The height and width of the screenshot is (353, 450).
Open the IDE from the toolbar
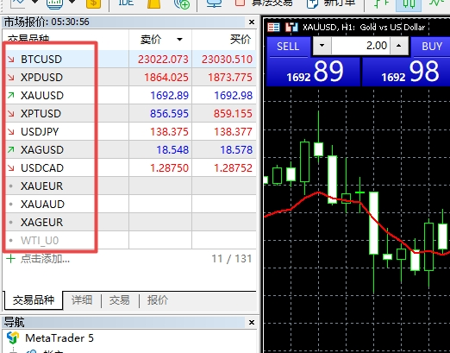point(126,3)
